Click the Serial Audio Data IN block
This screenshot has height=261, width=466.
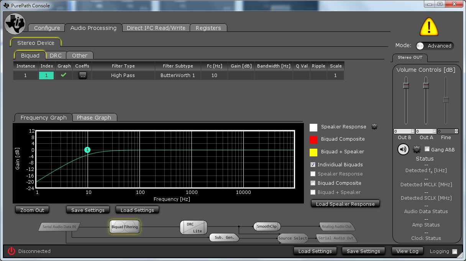(x=59, y=227)
